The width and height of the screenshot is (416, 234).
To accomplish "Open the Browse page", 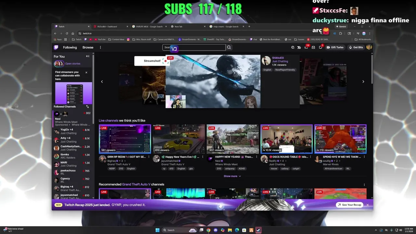I will coord(88,47).
